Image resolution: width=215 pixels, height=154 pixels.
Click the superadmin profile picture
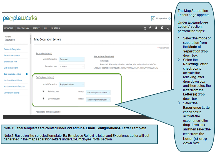(x=153, y=19)
